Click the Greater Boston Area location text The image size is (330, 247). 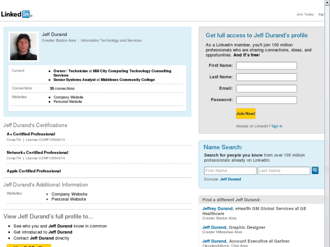[59, 40]
